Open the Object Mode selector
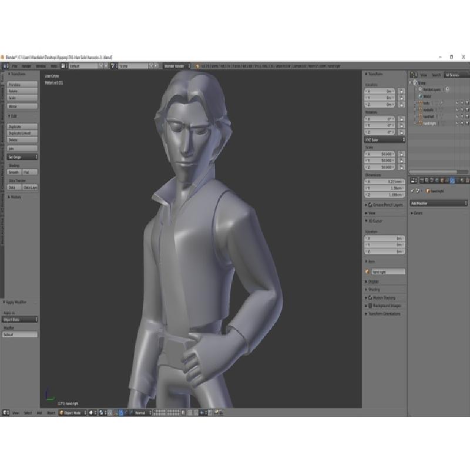470x470 pixels. 72,413
